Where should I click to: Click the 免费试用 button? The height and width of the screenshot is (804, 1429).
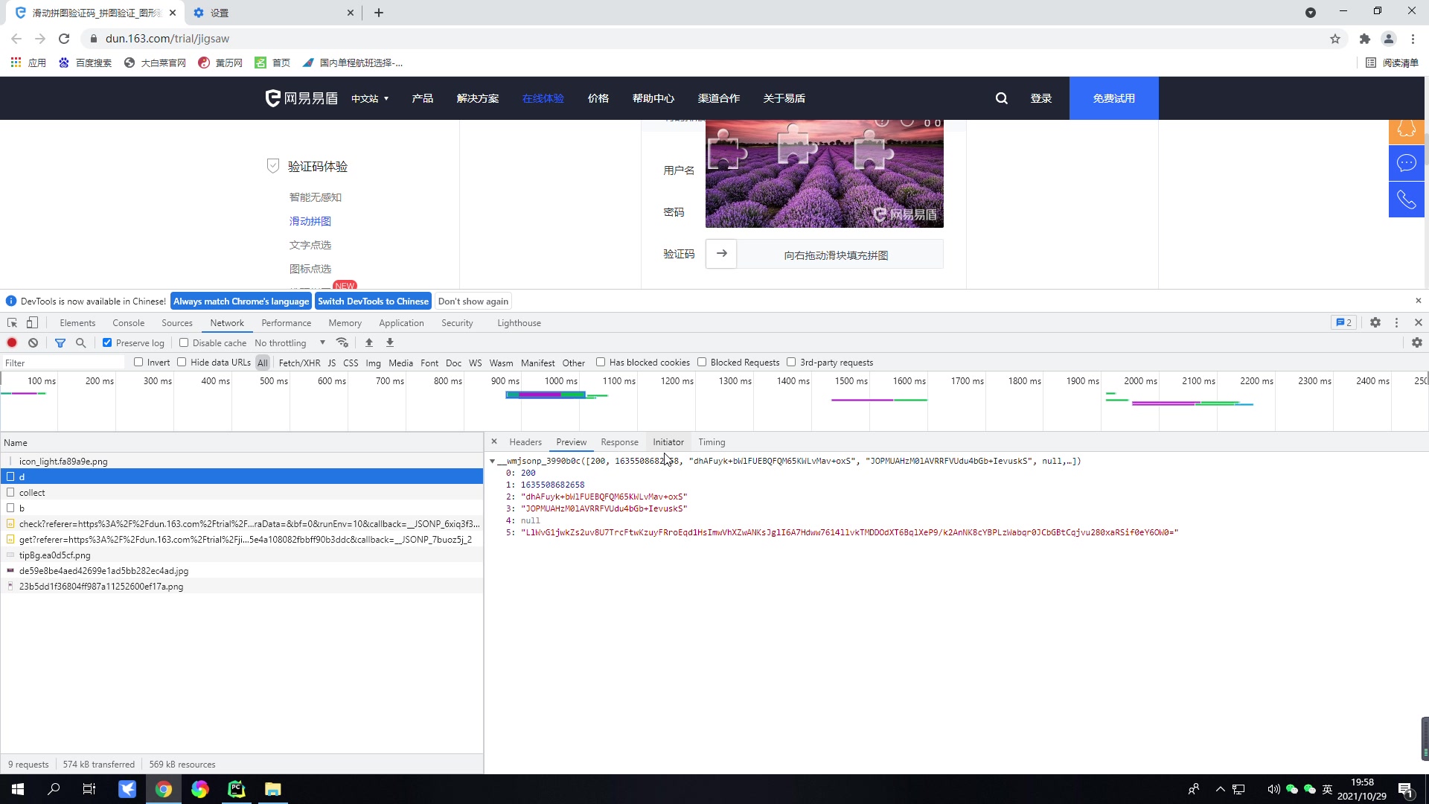click(1114, 98)
